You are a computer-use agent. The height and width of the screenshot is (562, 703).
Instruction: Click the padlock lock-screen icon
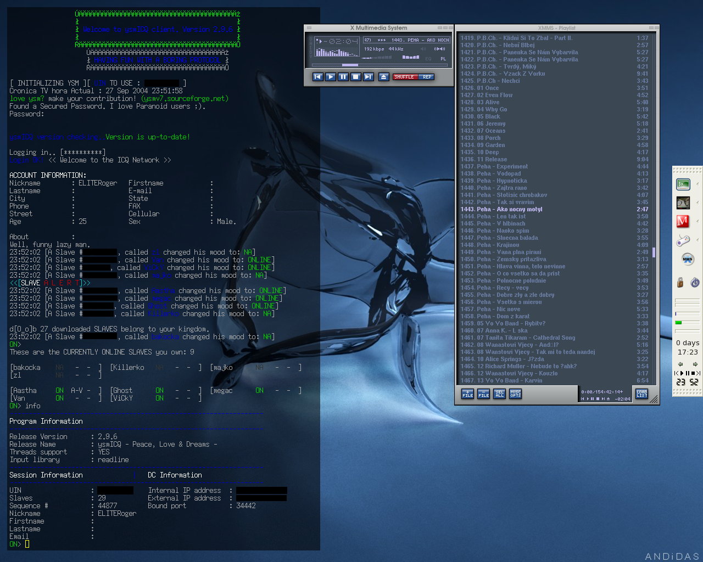tap(680, 282)
